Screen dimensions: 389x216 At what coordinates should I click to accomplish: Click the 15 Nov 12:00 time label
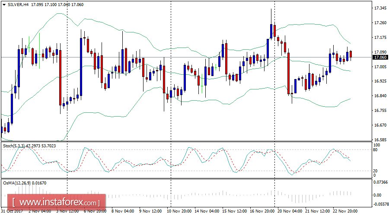tap(234, 211)
